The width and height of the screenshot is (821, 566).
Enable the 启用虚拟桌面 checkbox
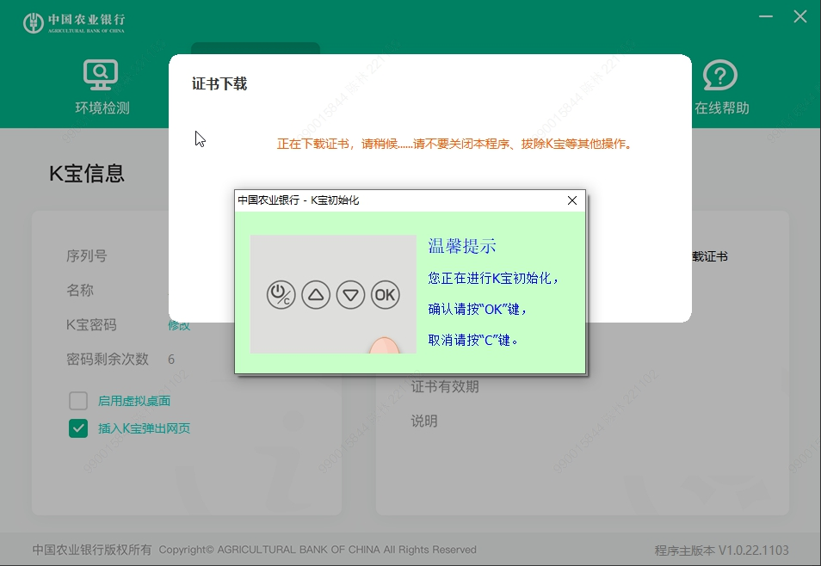click(x=78, y=401)
